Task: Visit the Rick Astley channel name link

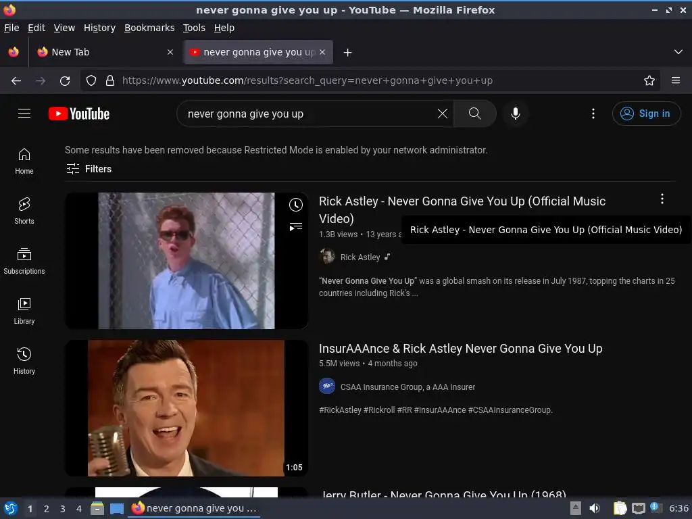Action: point(360,257)
